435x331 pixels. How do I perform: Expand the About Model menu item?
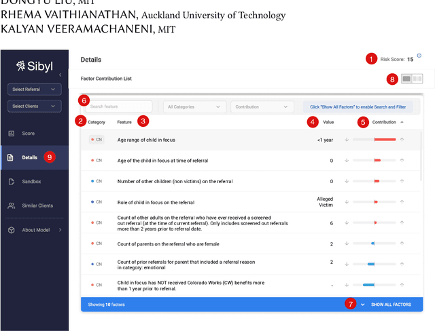59,230
